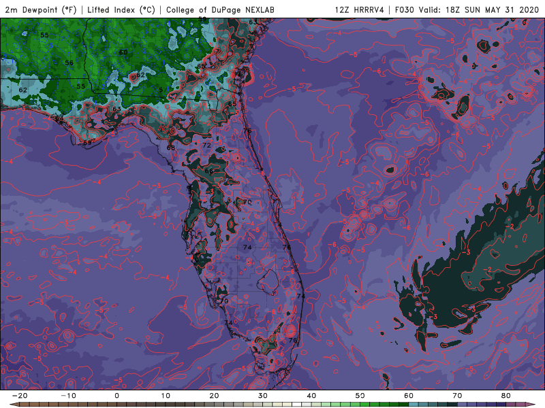Click the dewpoint value '56' in the green area

coord(69,63)
